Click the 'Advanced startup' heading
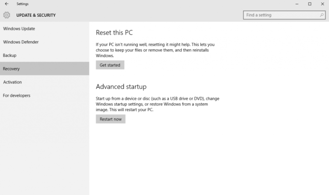329x195 pixels. [121, 87]
